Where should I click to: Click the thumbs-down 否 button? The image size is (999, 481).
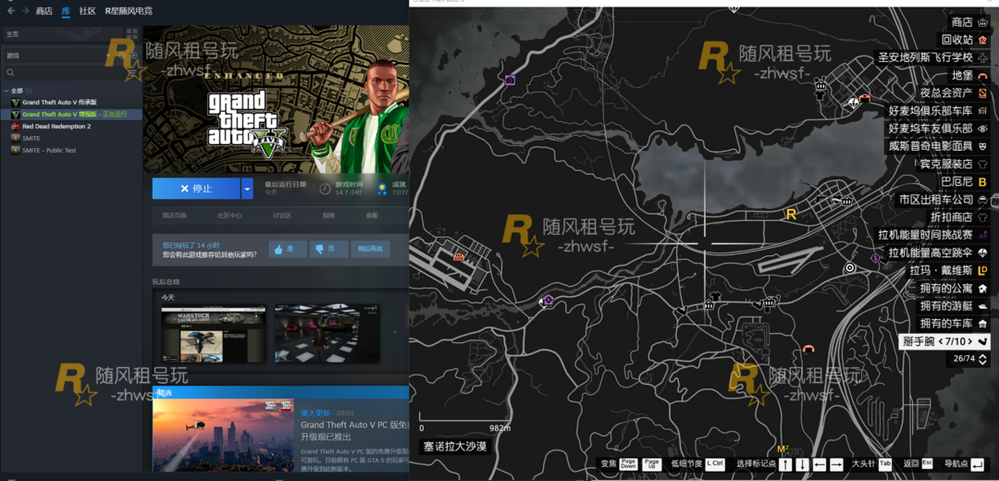click(x=328, y=249)
